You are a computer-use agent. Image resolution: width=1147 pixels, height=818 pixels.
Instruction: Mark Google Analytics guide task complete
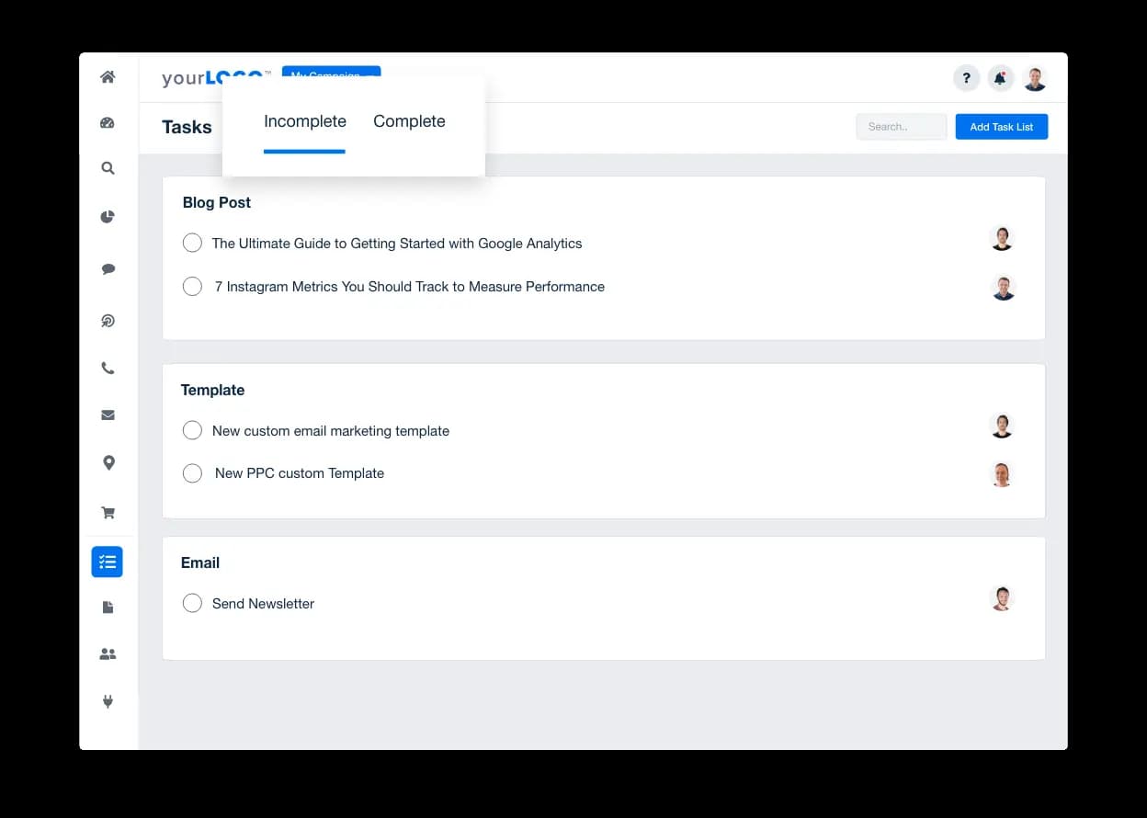point(192,243)
